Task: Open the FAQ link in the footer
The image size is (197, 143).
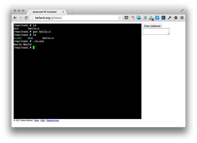Action: pyautogui.click(x=43, y=120)
